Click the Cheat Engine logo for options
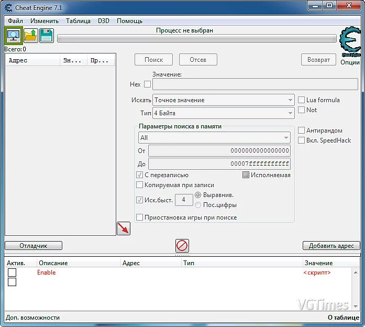Image resolution: width=365 pixels, height=327 pixels. 350,42
